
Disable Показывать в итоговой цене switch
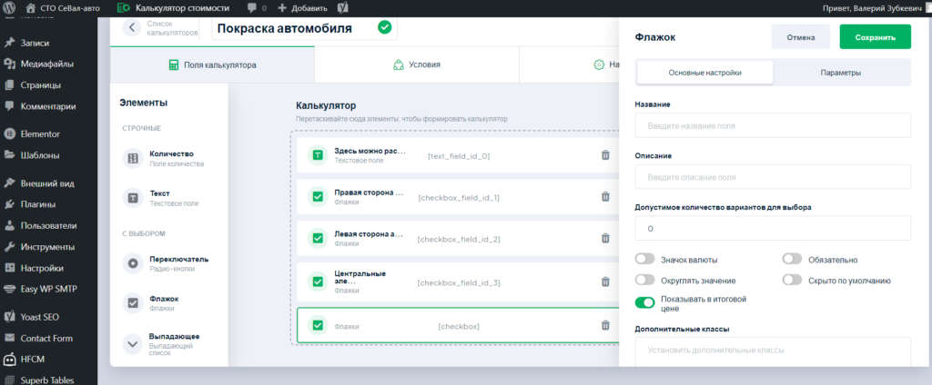(x=645, y=303)
